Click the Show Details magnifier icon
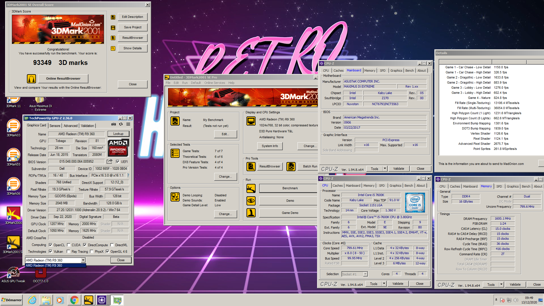The height and width of the screenshot is (306, 544). pyautogui.click(x=113, y=48)
